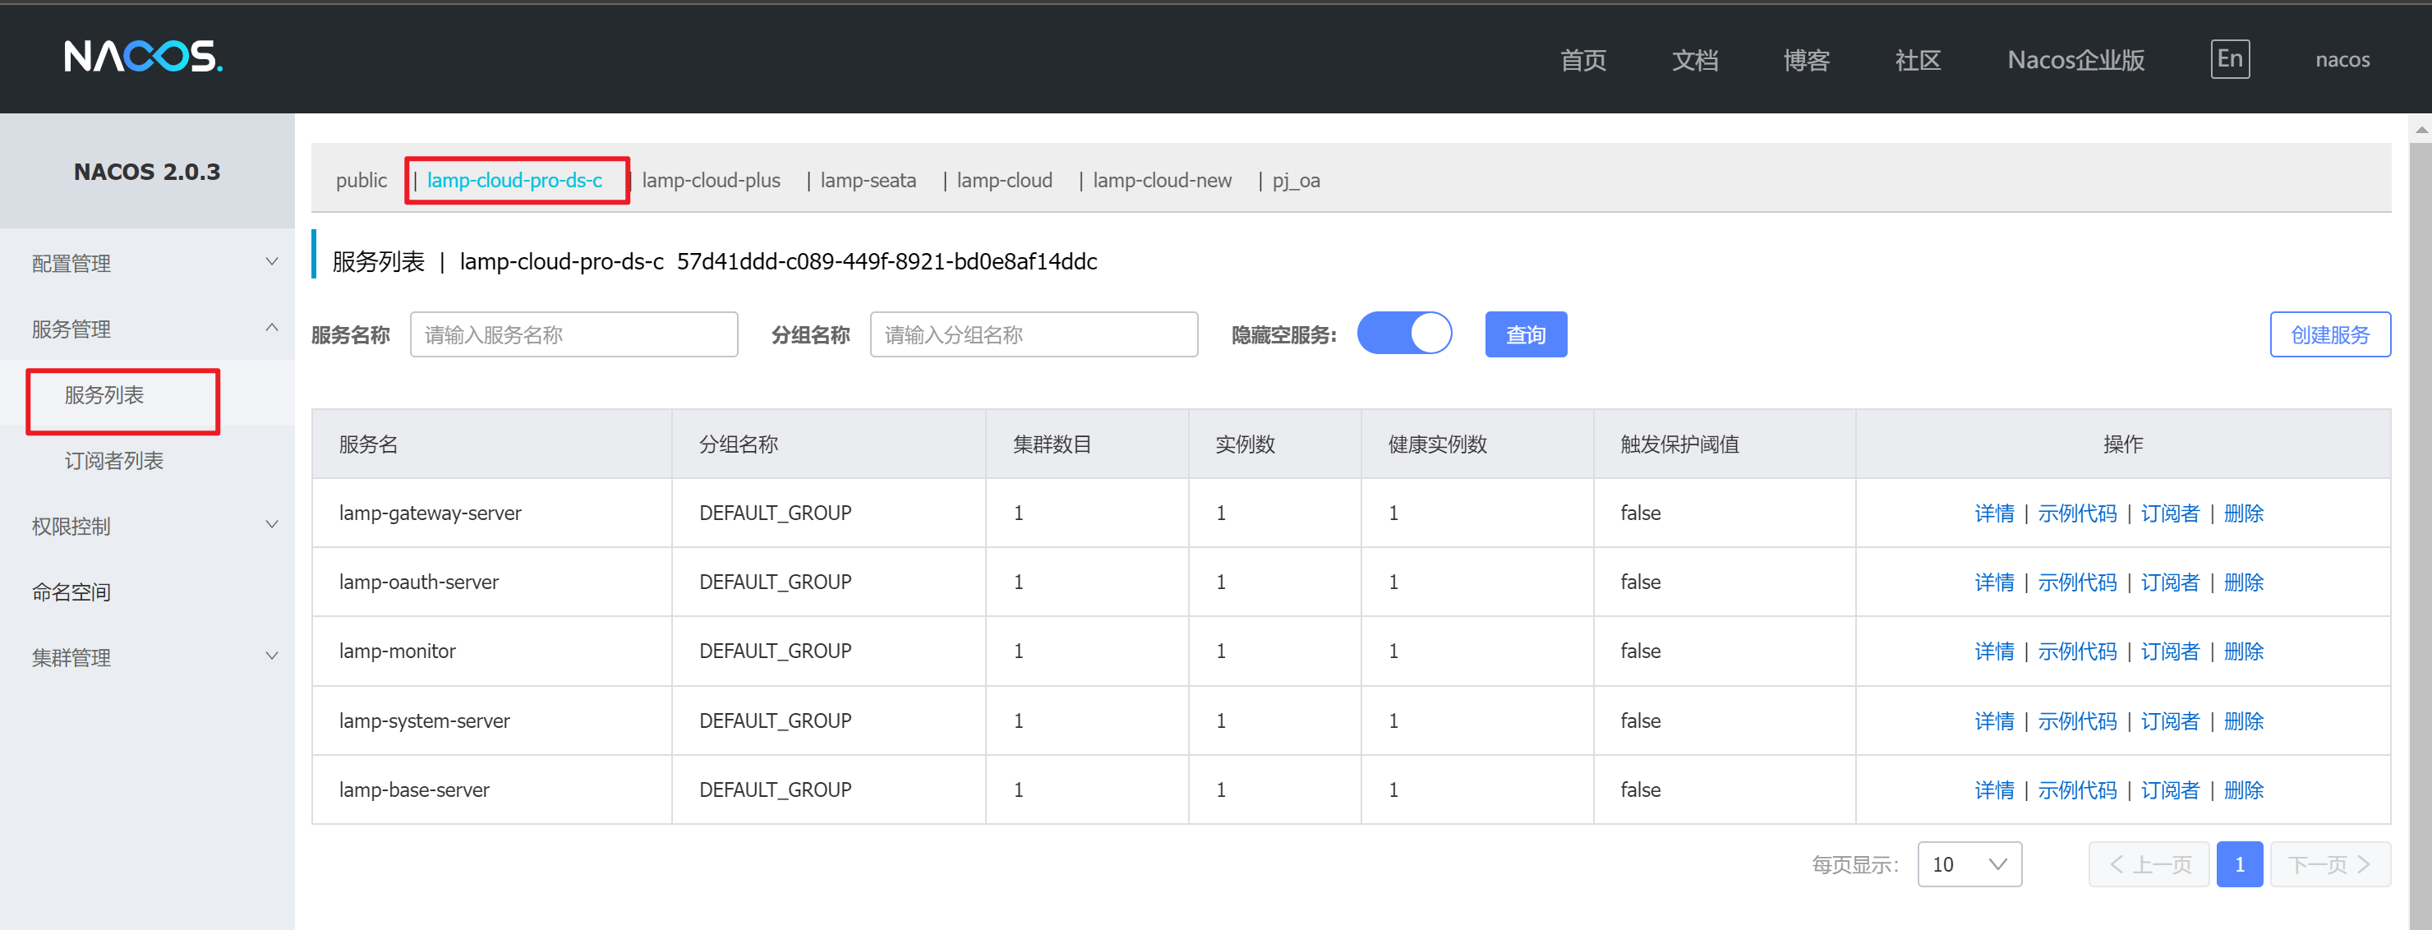The width and height of the screenshot is (2432, 930).
Task: Open 订阅者列表 in sidebar
Action: tap(114, 461)
